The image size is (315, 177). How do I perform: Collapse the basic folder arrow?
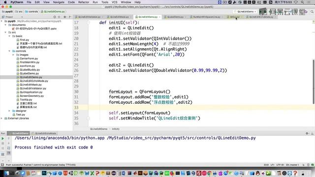(9, 36)
